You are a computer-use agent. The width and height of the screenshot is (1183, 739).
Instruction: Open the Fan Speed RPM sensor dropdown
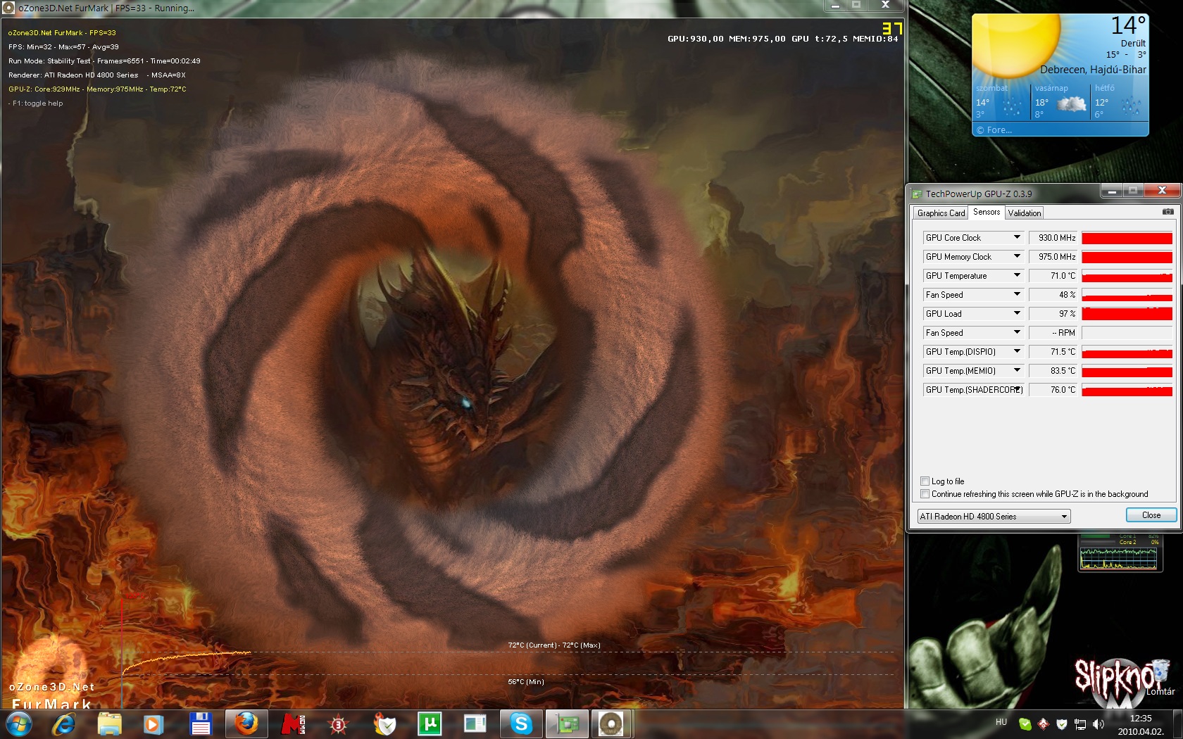[x=1017, y=332]
